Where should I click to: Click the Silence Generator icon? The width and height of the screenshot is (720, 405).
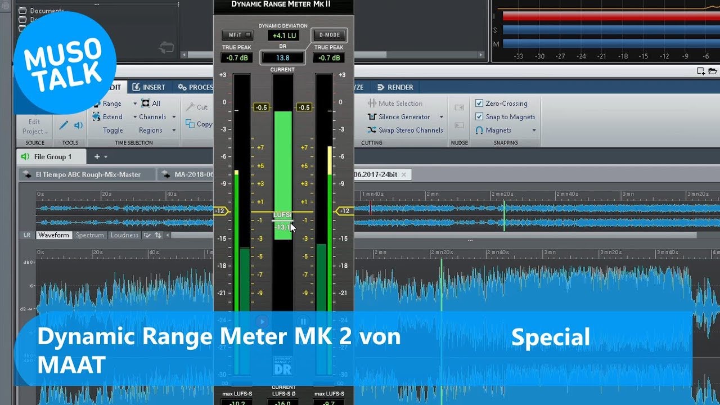(x=371, y=117)
